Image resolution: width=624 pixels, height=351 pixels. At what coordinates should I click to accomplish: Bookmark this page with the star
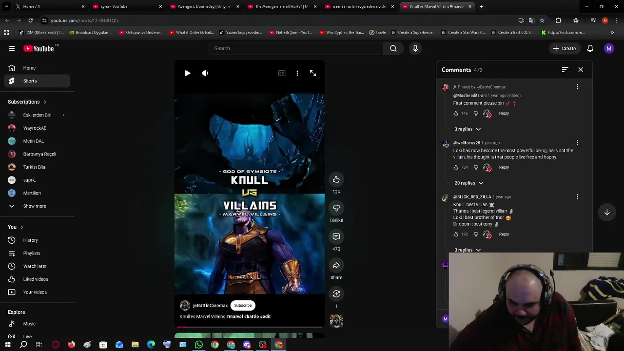542,20
